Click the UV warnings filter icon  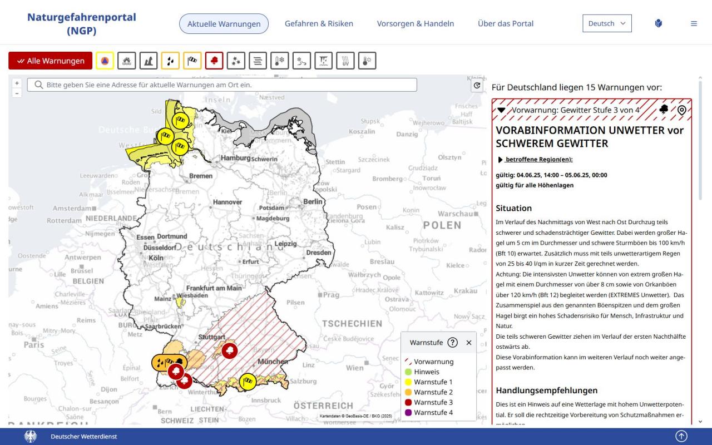coord(345,61)
